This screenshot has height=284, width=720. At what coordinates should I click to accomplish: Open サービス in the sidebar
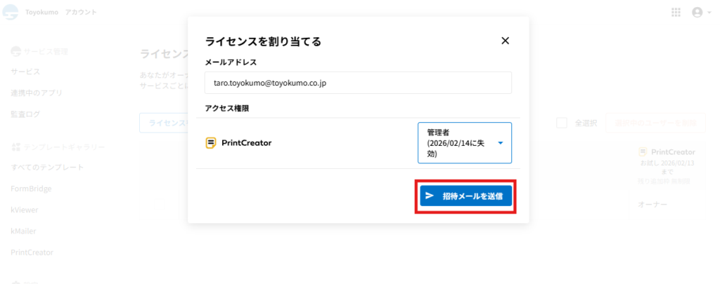25,72
